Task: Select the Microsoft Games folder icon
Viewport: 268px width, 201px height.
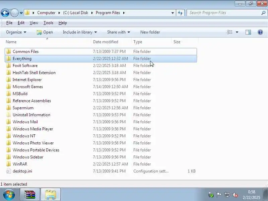Action: point(8,87)
